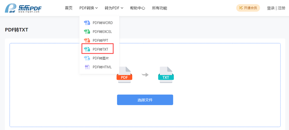Click the teal PDF转TXT menu icon
Image resolution: width=289 pixels, height=130 pixels.
87,49
